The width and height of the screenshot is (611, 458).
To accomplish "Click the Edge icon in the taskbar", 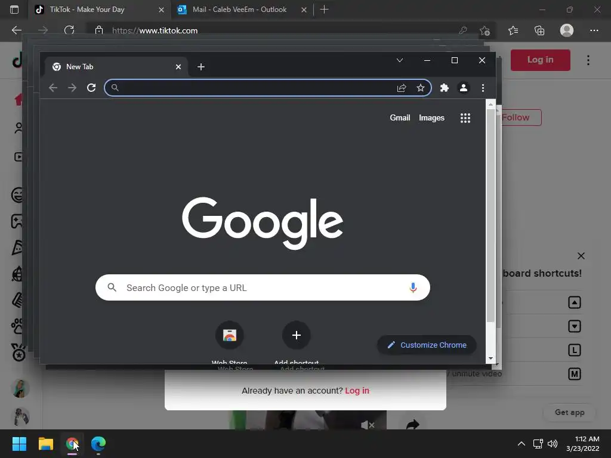I will click(x=98, y=444).
